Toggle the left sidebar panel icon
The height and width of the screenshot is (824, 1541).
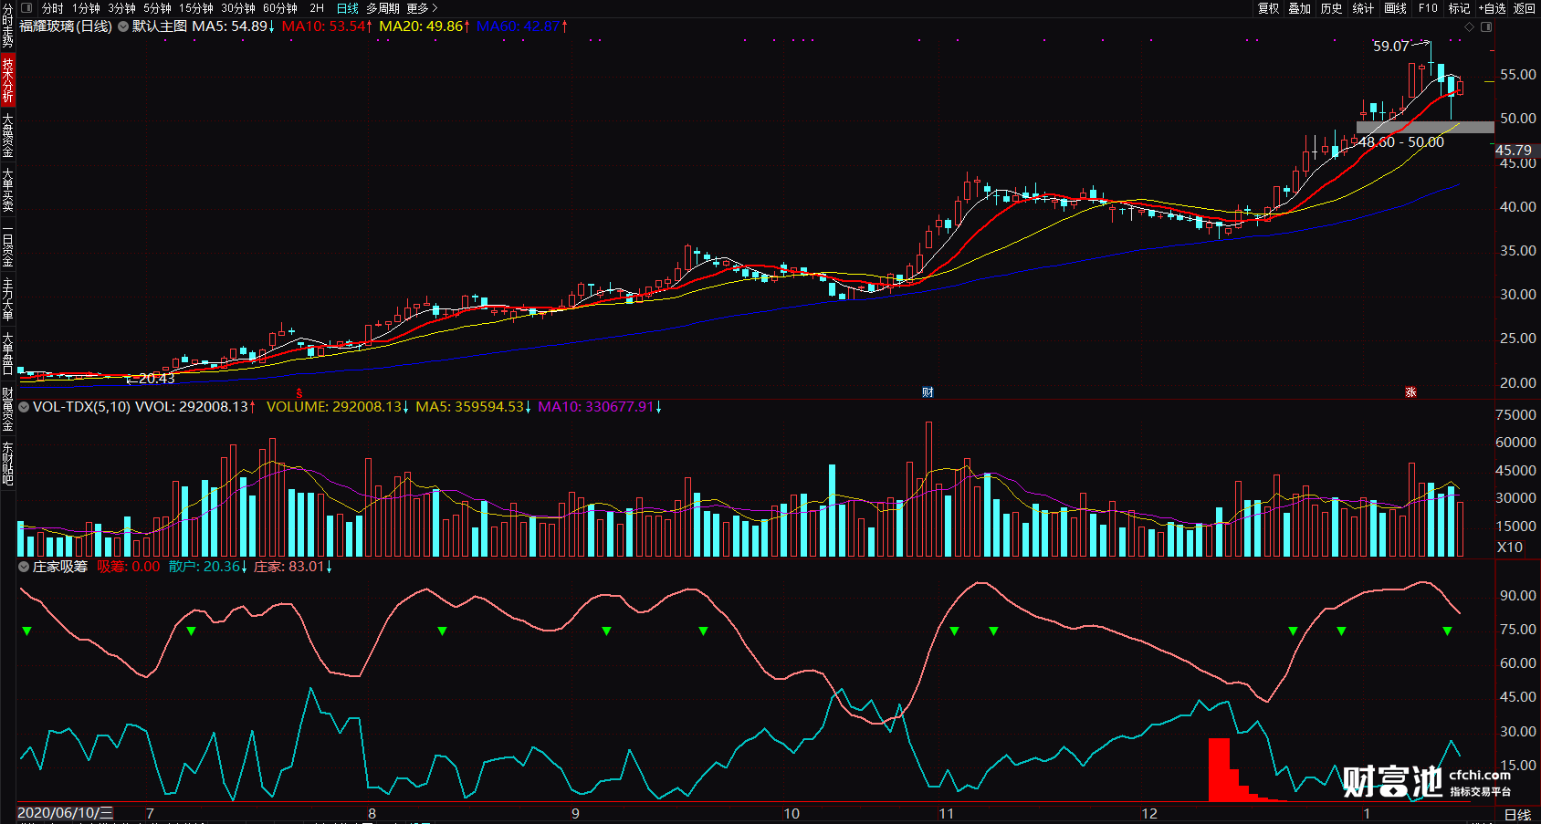[26, 7]
